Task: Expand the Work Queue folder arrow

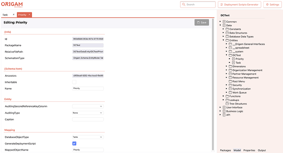Action: [226, 92]
